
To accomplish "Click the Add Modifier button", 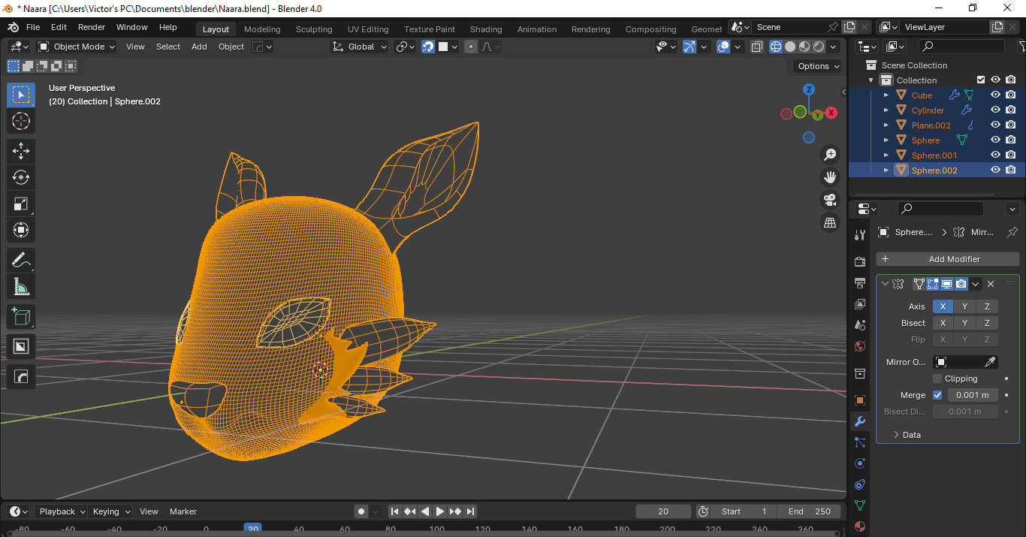I will [948, 259].
